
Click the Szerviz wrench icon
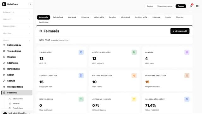(4, 81)
